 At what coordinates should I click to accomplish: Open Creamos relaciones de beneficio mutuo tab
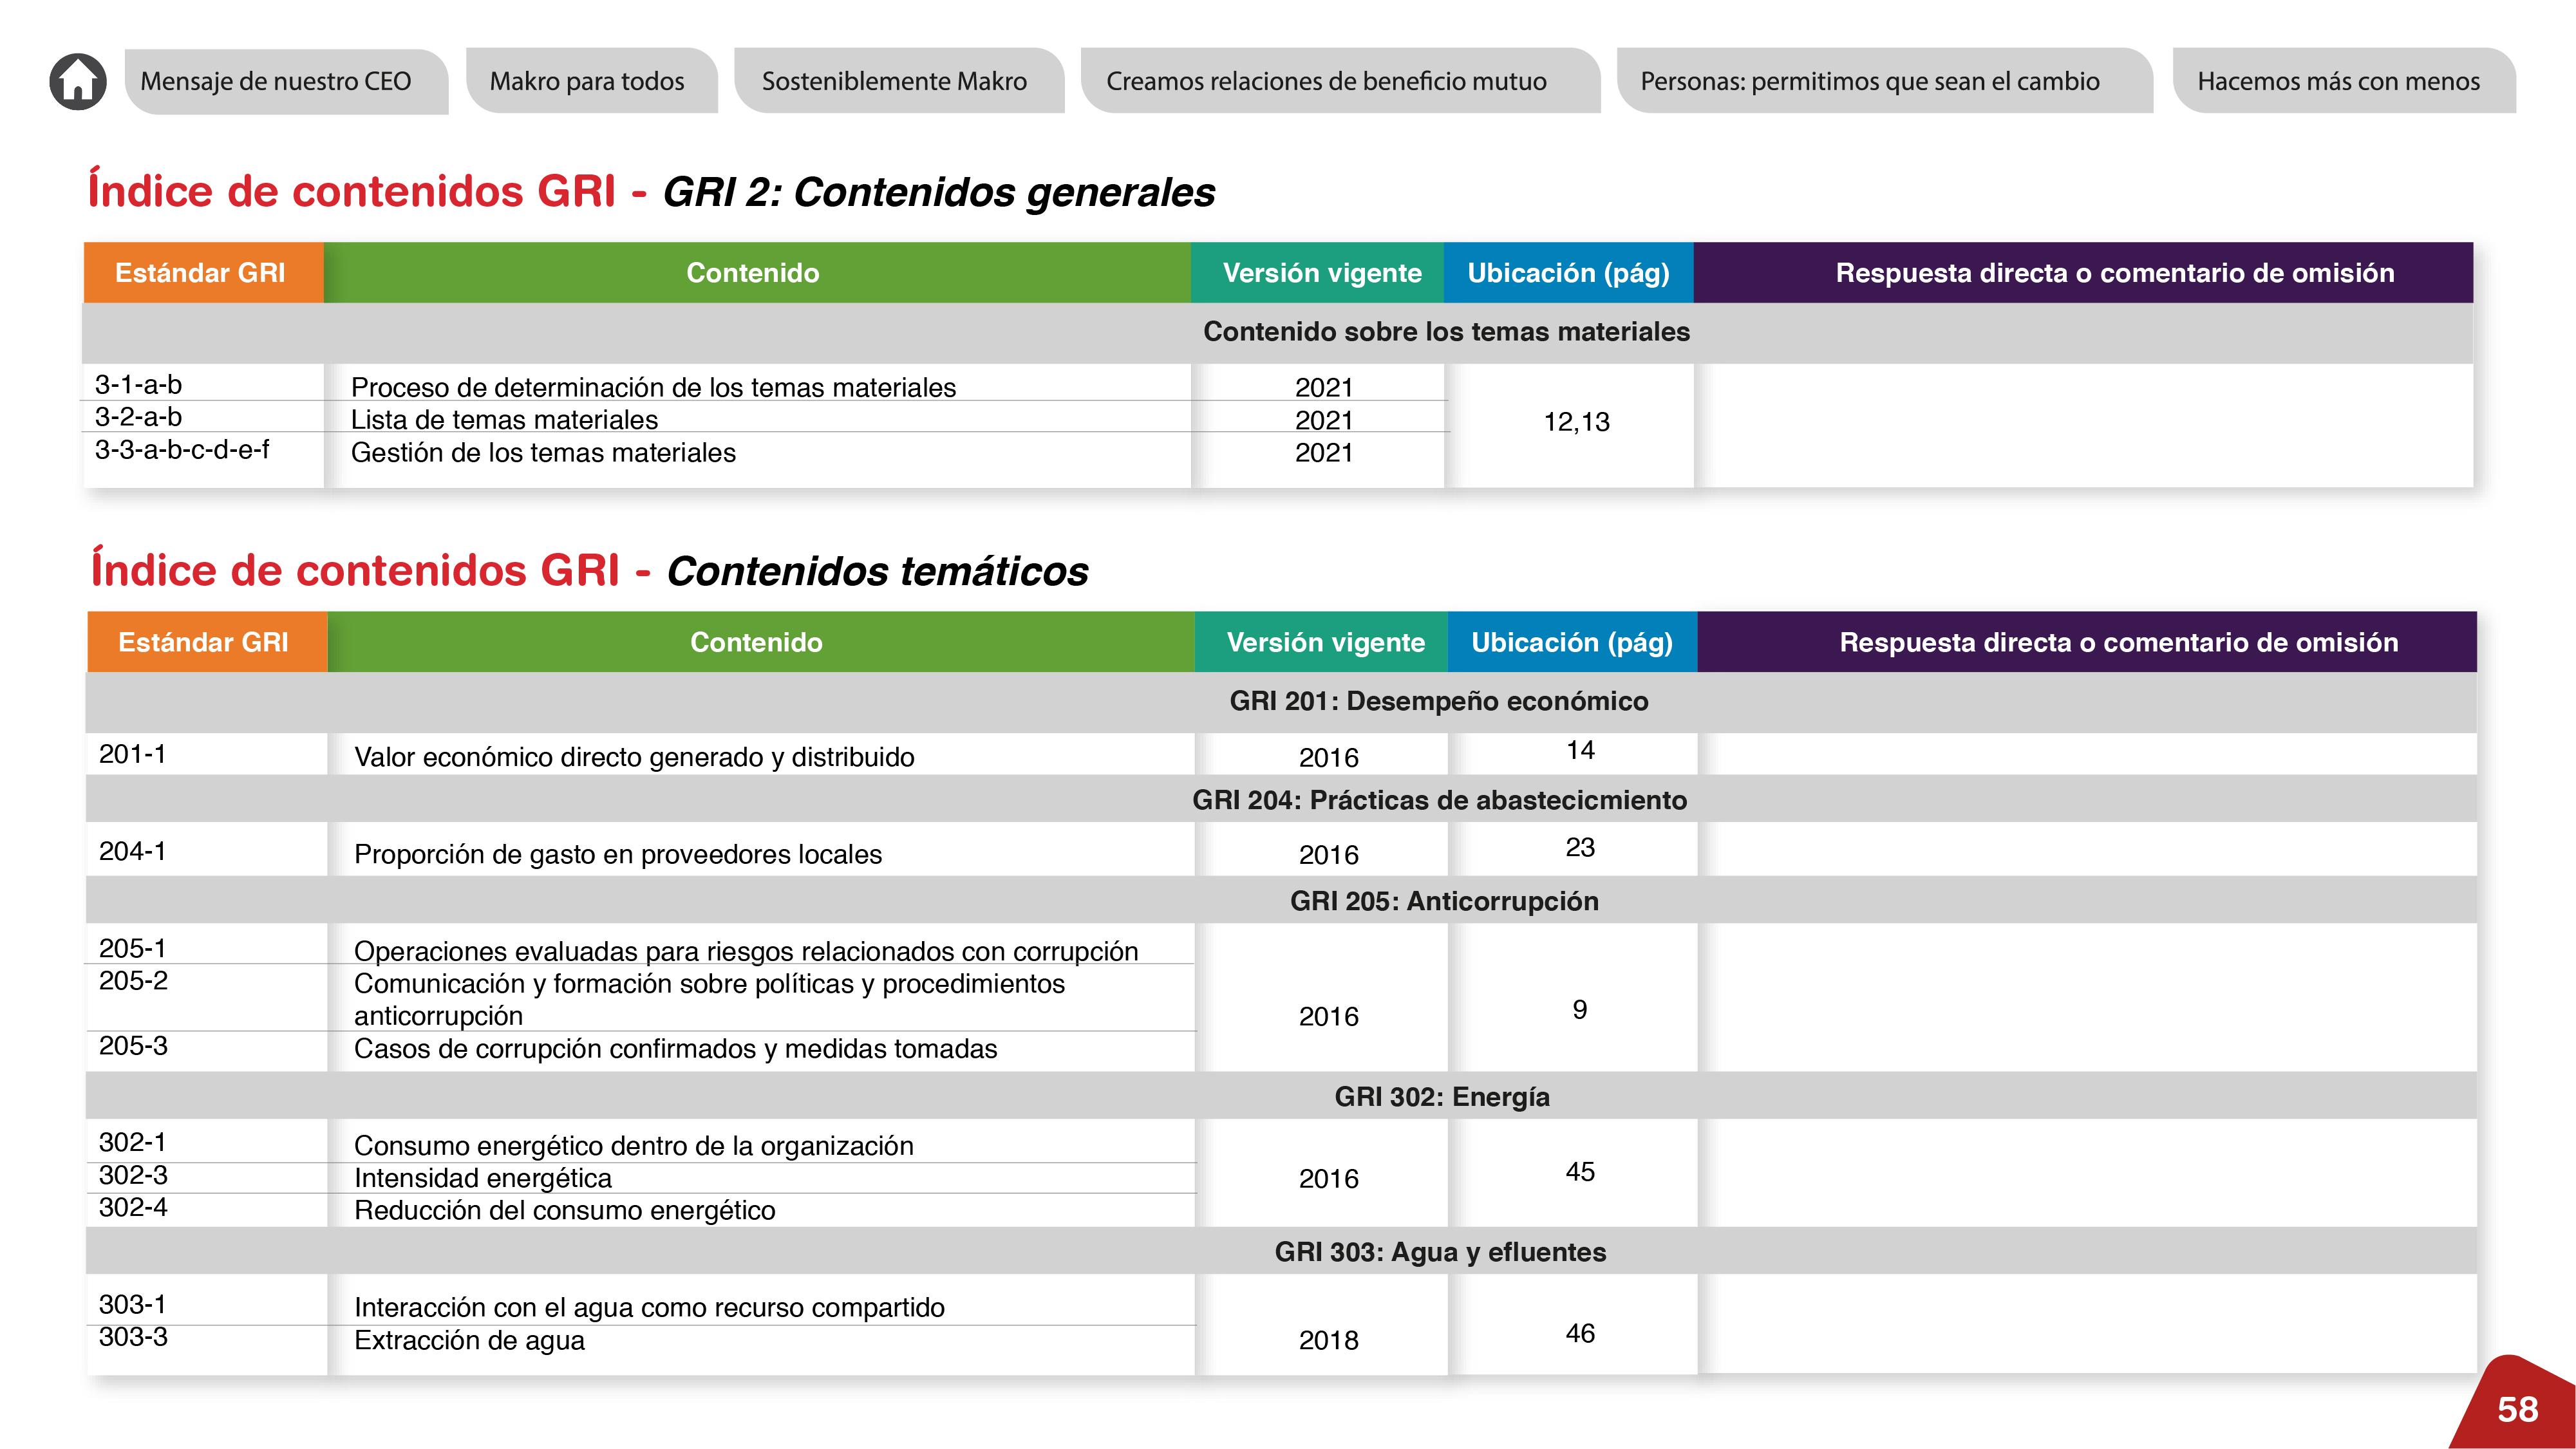[1326, 81]
